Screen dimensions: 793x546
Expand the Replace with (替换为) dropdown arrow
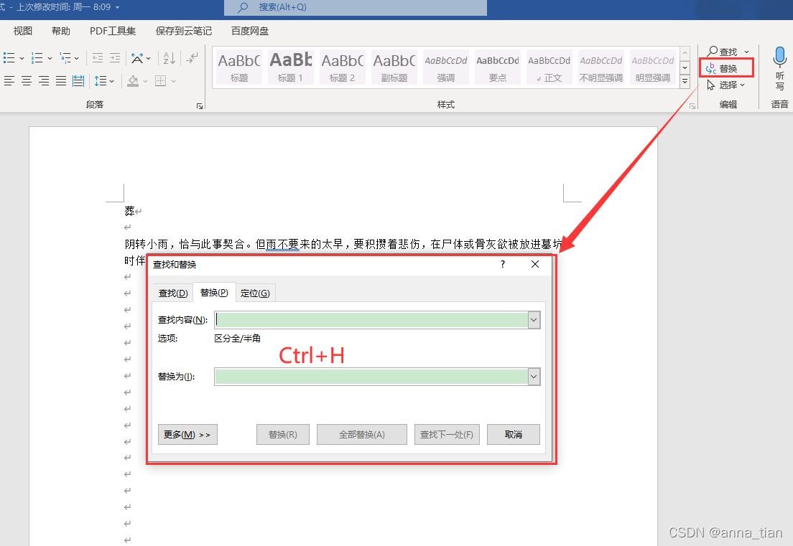[x=534, y=377]
